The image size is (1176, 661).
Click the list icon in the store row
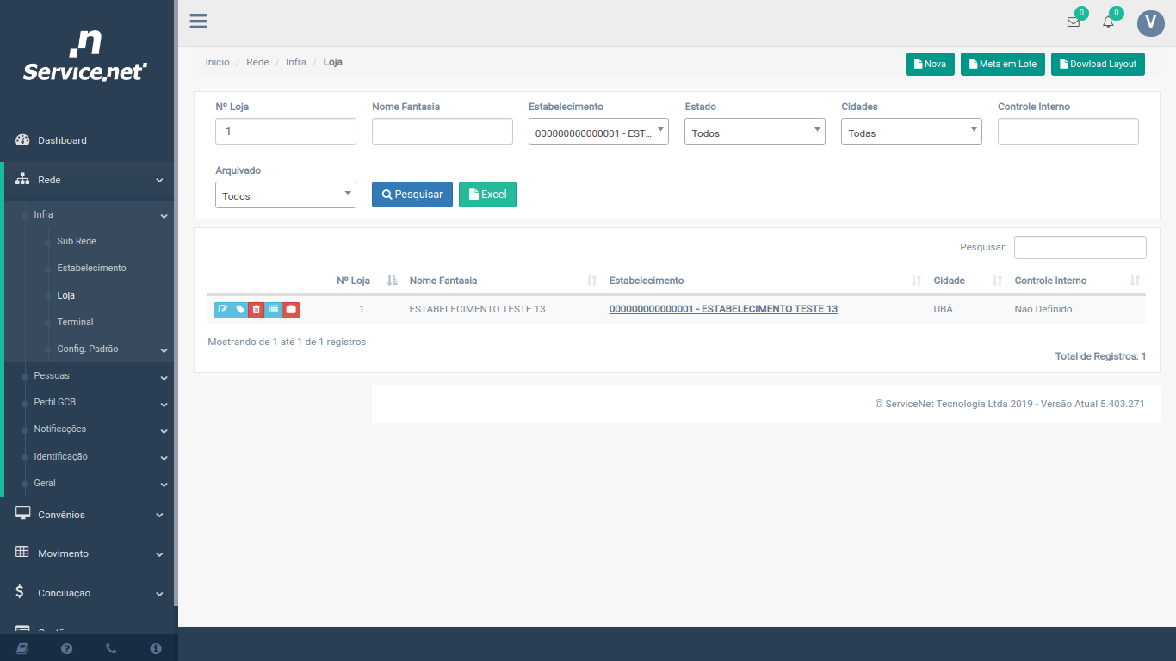pos(273,310)
